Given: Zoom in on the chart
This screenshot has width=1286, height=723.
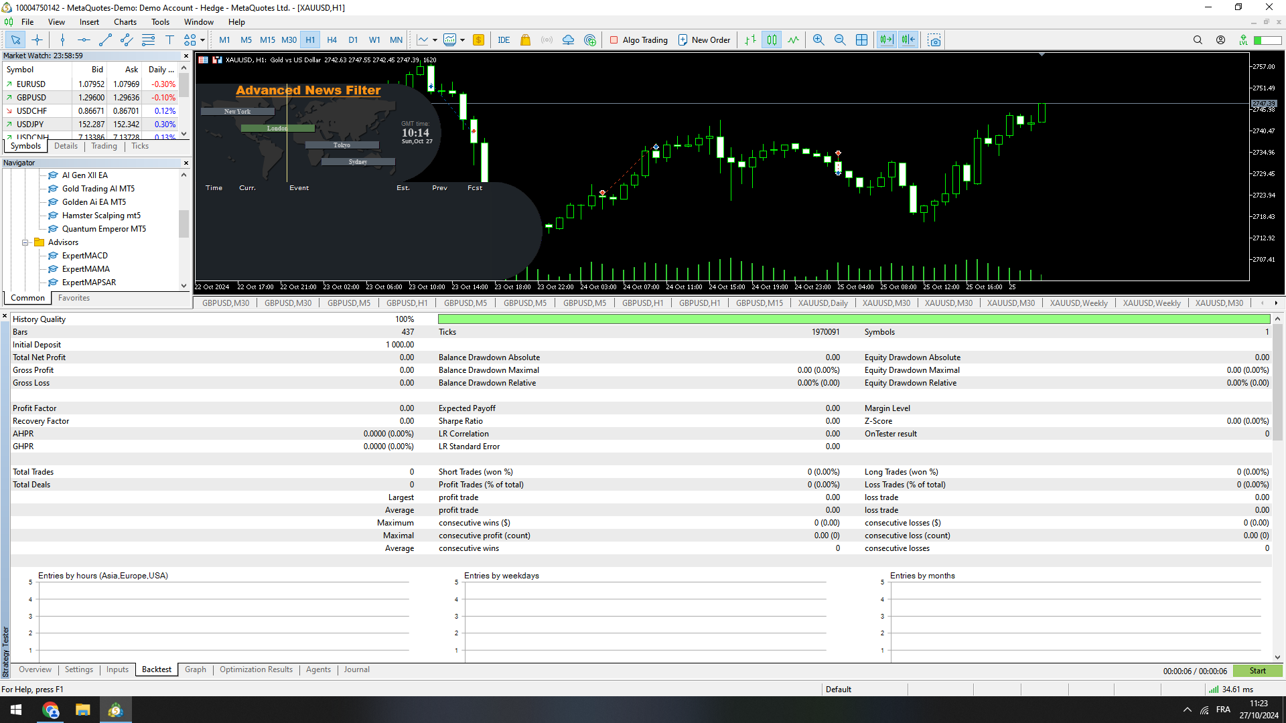Looking at the screenshot, I should [x=818, y=40].
